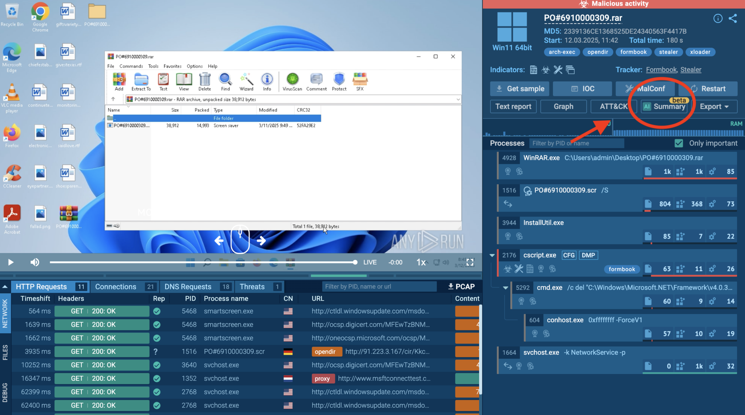The width and height of the screenshot is (745, 415).
Task: Mute the video player volume icon
Action: pyautogui.click(x=35, y=262)
